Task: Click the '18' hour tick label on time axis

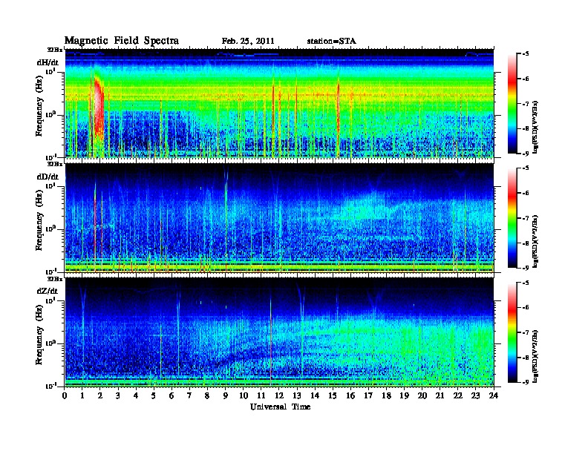Action: [387, 395]
